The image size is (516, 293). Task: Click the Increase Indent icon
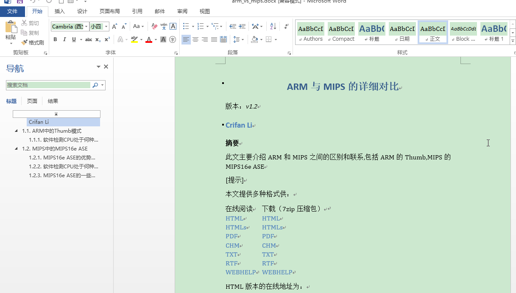coord(243,26)
